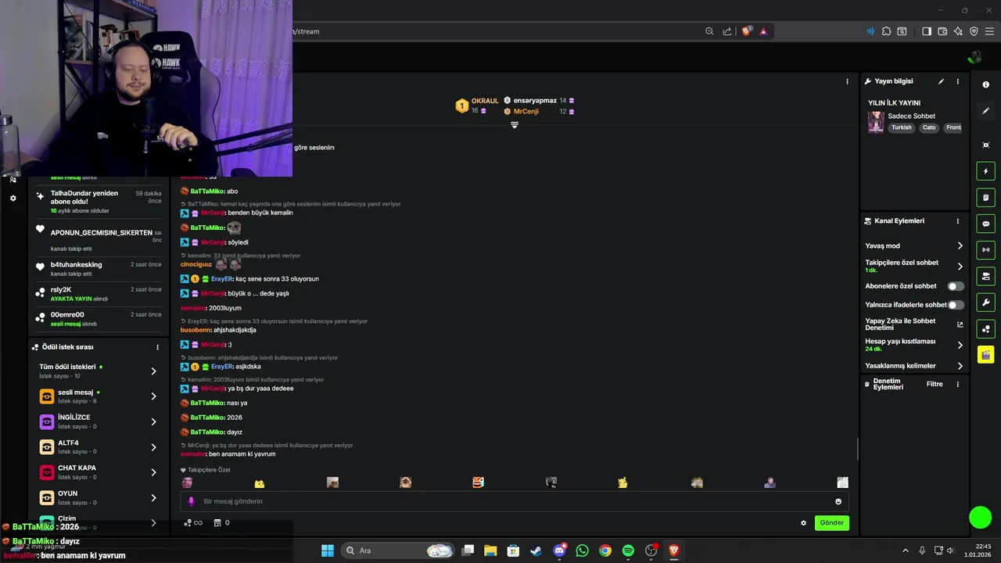The height and width of the screenshot is (563, 1001).
Task: Click the pencil icon in right sidebar strip
Action: tap(985, 111)
